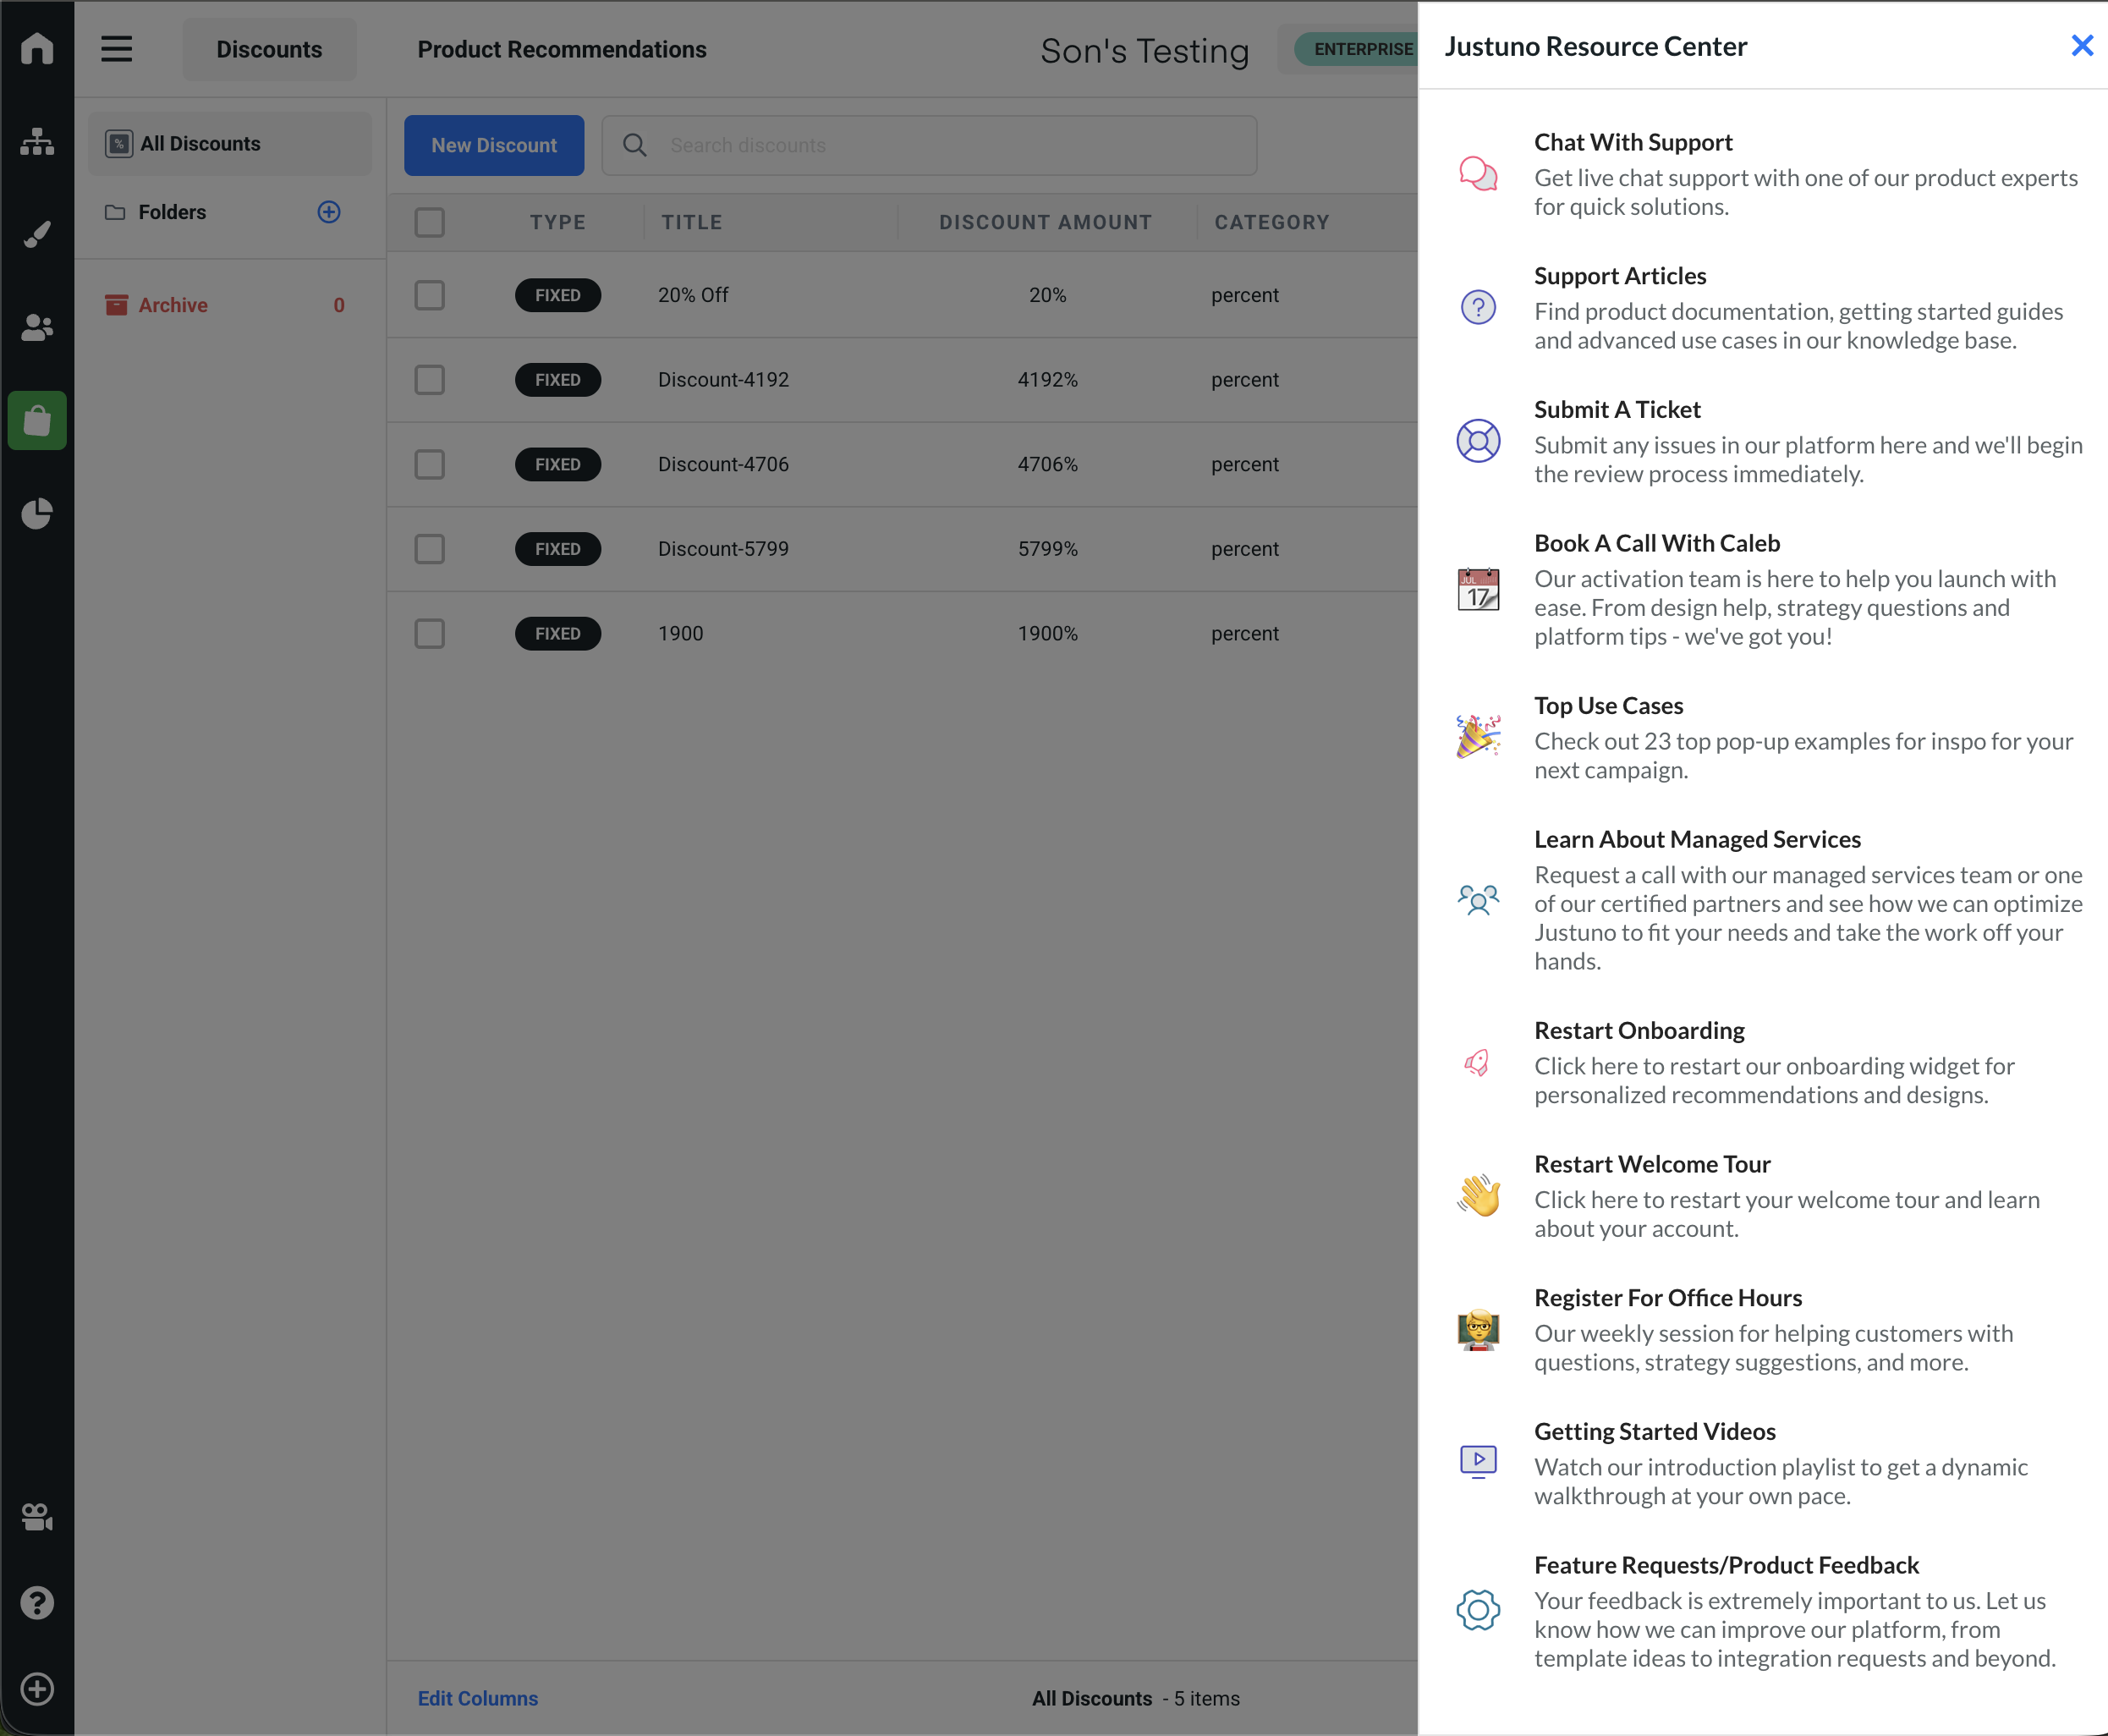Click the Book A Call calendar icon
Screen dimensions: 2108x1736
(1478, 589)
